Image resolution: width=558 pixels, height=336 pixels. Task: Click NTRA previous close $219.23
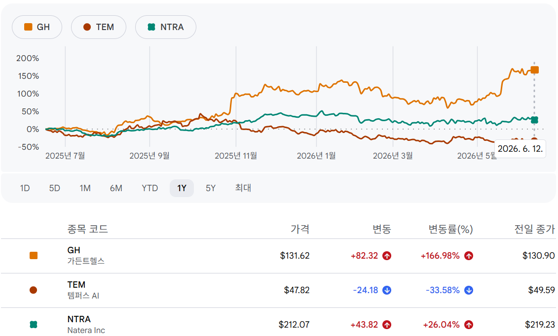(x=540, y=325)
